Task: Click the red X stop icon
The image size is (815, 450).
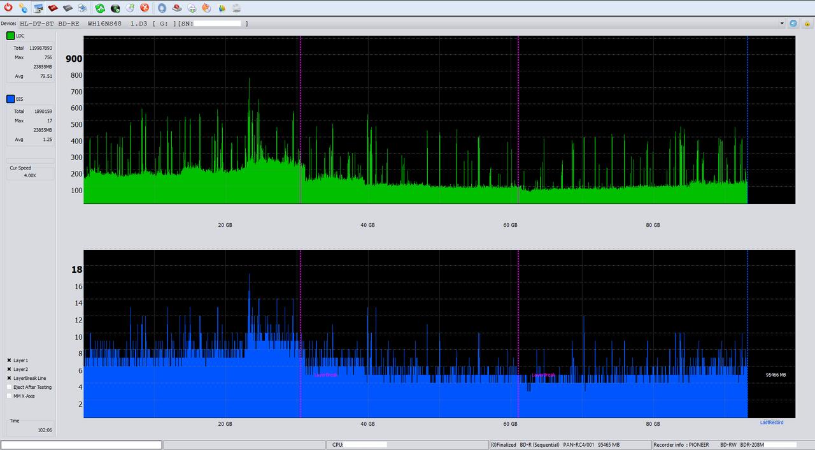Action: click(145, 8)
